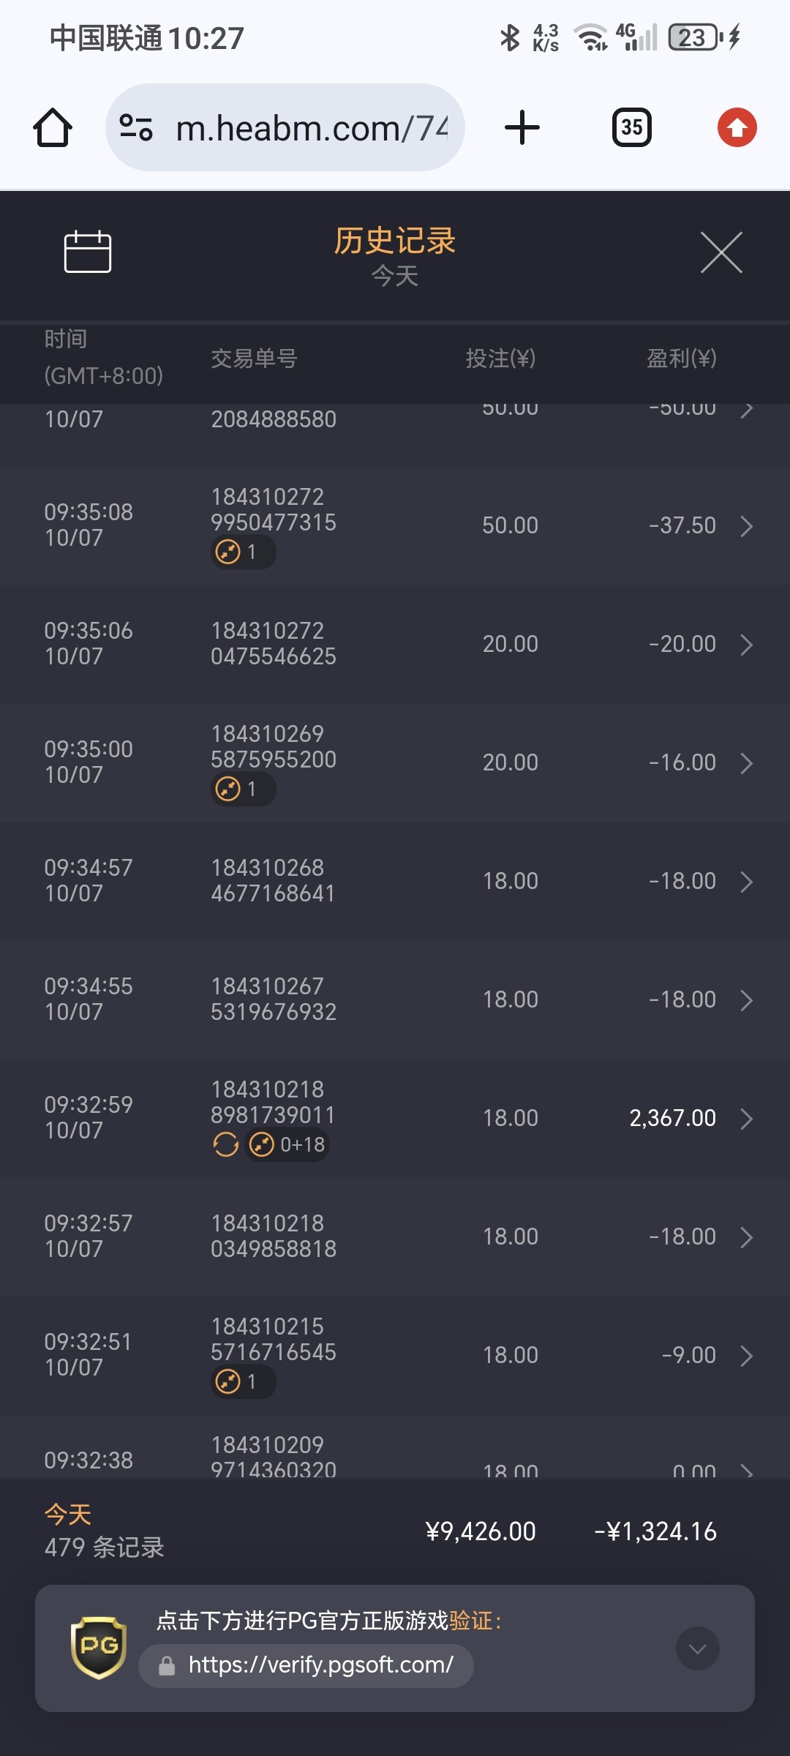Tap the red upload arrow icon

[737, 128]
